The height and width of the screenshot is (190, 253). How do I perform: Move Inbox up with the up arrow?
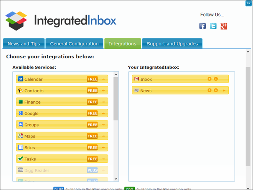coord(210,79)
